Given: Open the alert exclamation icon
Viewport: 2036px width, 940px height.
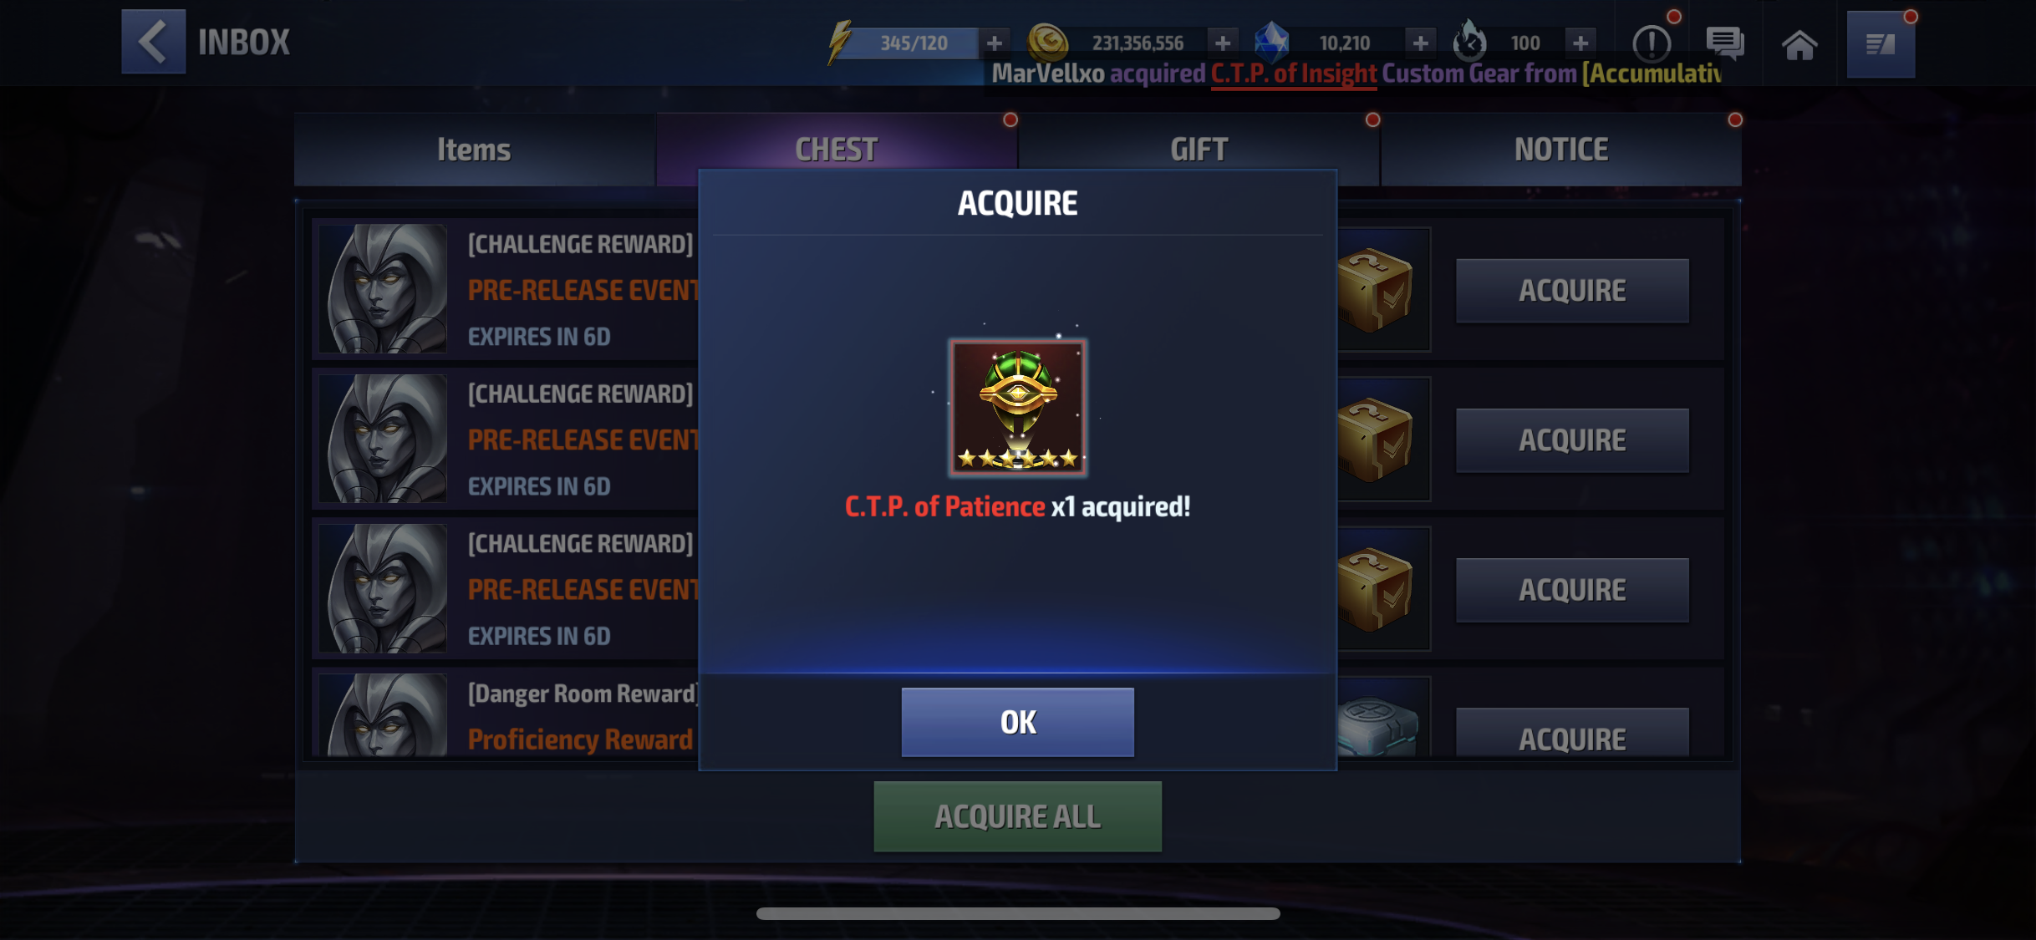Looking at the screenshot, I should pos(1652,43).
